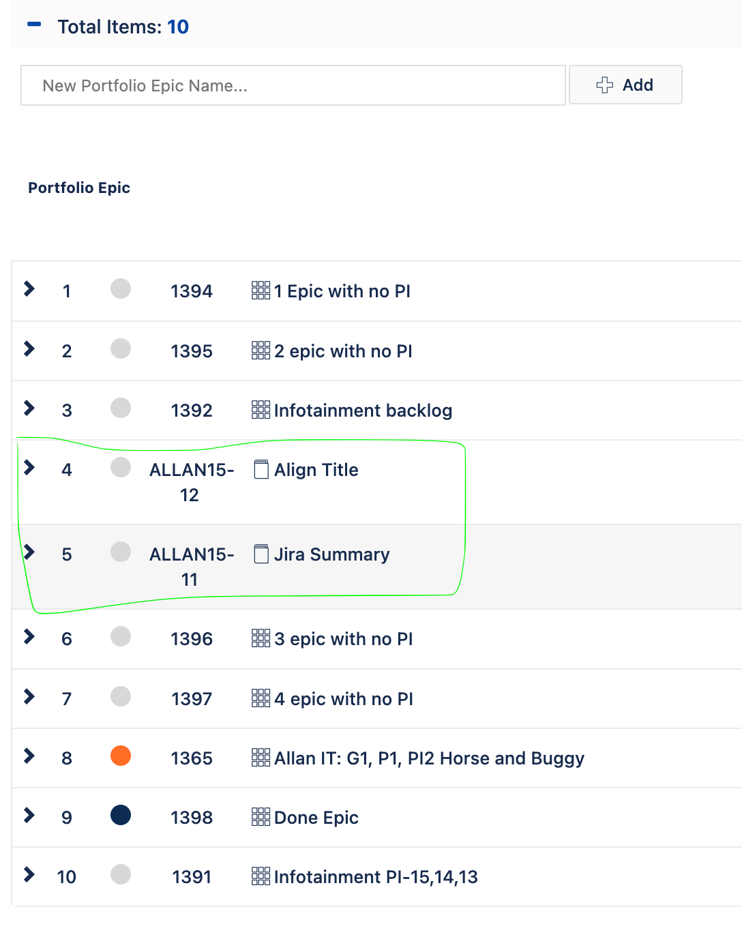Click the Total Items count 10

pyautogui.click(x=179, y=27)
